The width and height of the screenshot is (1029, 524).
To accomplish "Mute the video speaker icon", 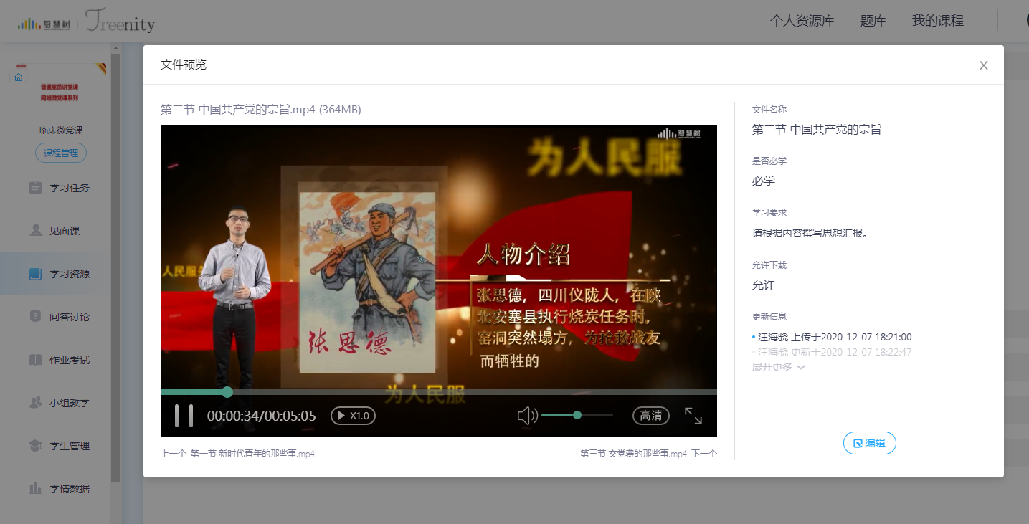I will point(527,416).
